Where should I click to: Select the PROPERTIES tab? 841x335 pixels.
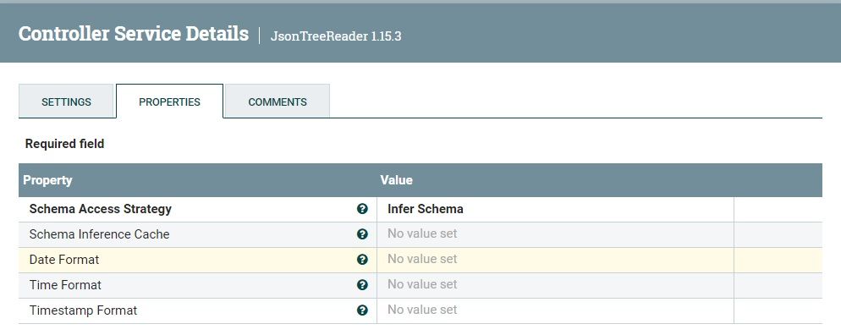point(169,102)
